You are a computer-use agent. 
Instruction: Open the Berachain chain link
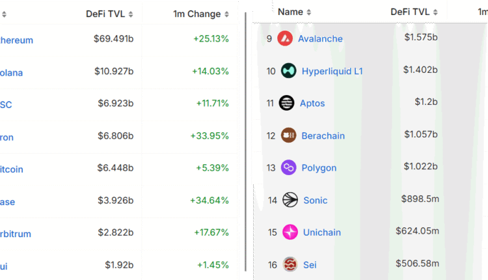[x=323, y=135]
